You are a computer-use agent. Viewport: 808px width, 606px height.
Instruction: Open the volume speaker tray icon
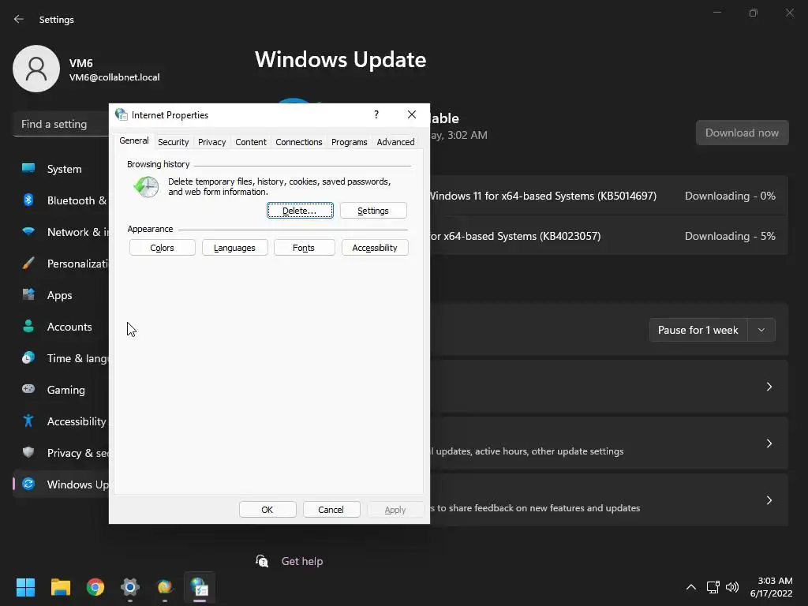[x=732, y=587]
